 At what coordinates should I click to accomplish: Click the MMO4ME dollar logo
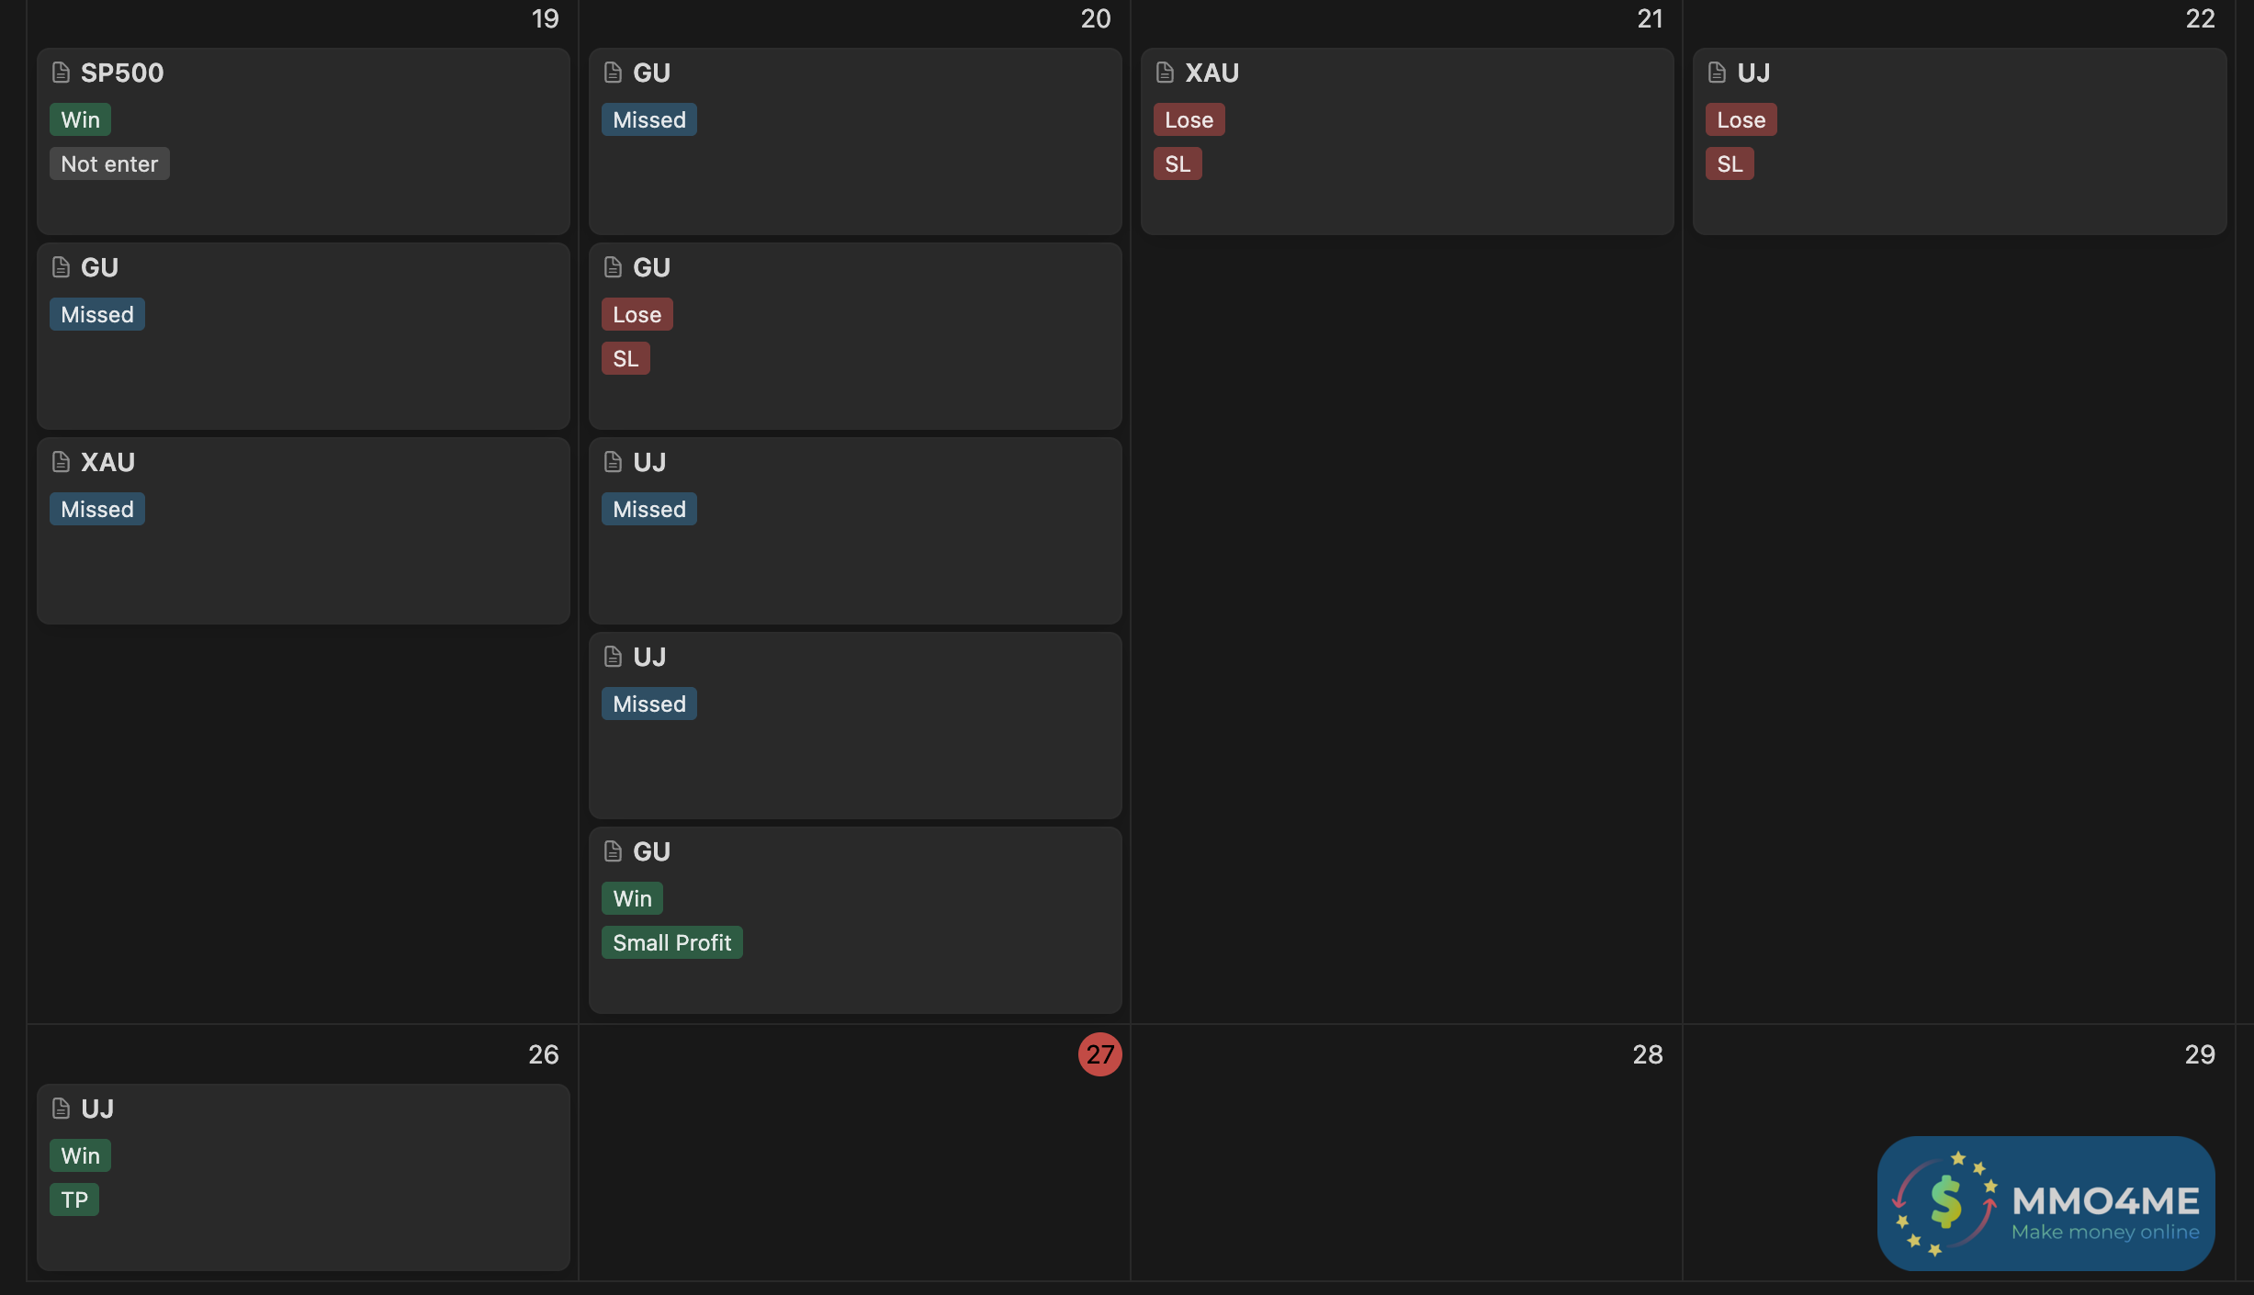1945,1203
